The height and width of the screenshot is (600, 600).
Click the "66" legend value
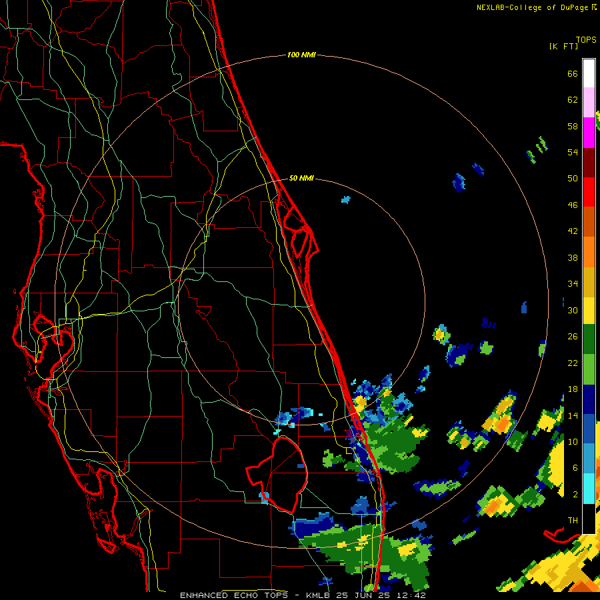(573, 73)
